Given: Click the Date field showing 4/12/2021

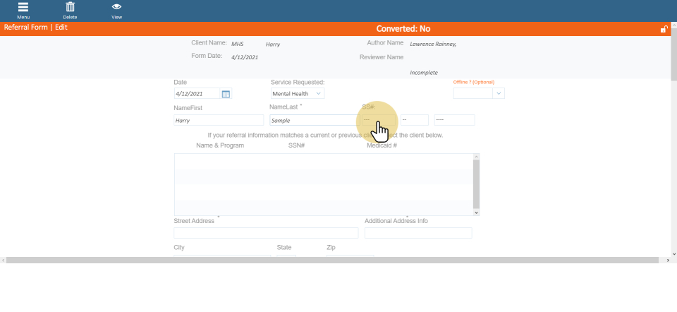Looking at the screenshot, I should click(x=197, y=94).
